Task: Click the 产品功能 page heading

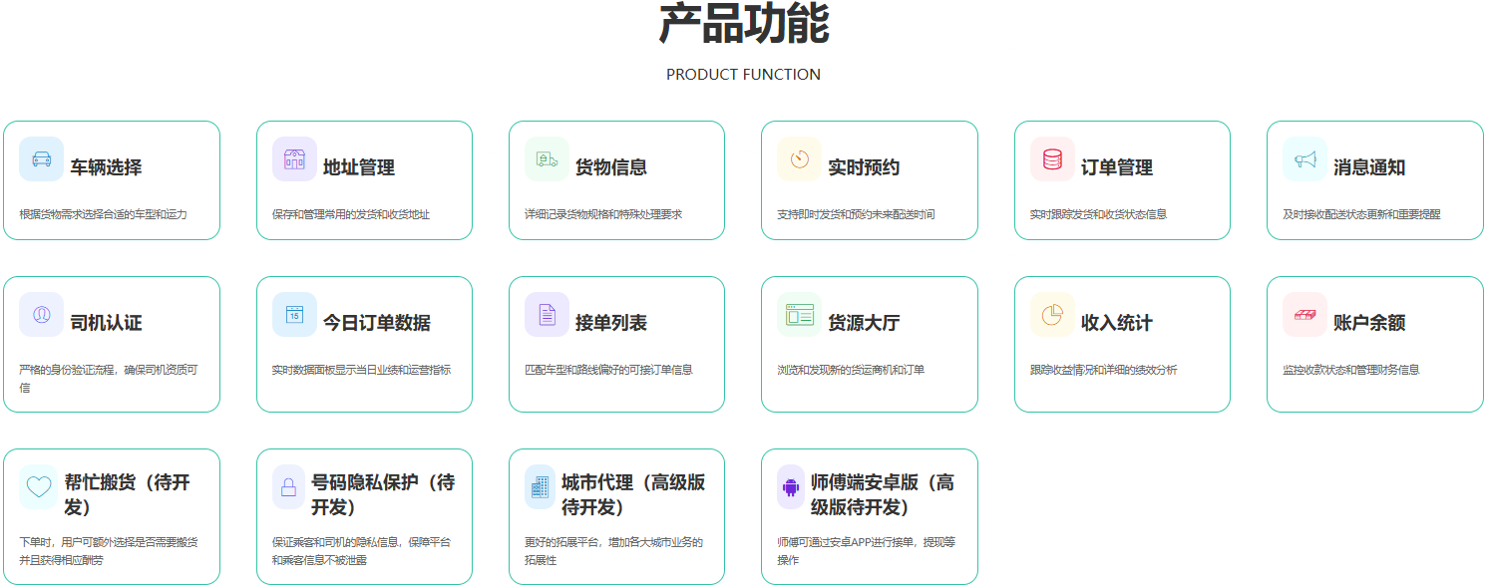Action: (744, 24)
